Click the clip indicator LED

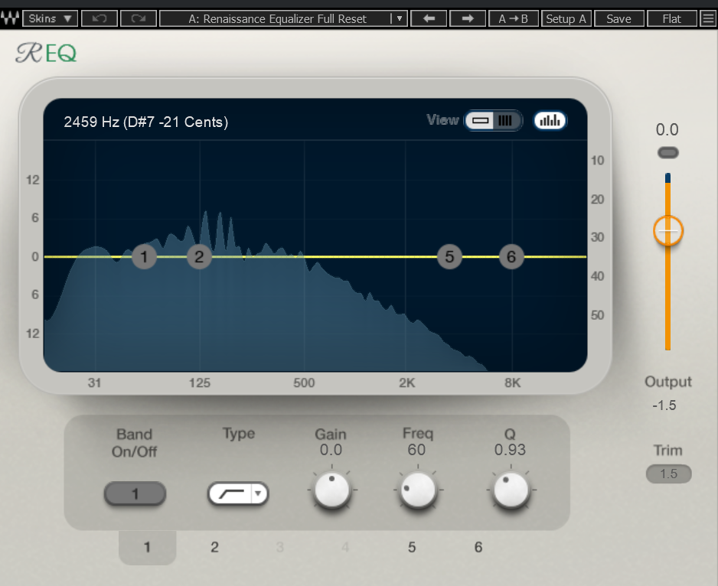(668, 153)
